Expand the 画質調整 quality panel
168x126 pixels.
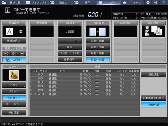[x=42, y=23]
